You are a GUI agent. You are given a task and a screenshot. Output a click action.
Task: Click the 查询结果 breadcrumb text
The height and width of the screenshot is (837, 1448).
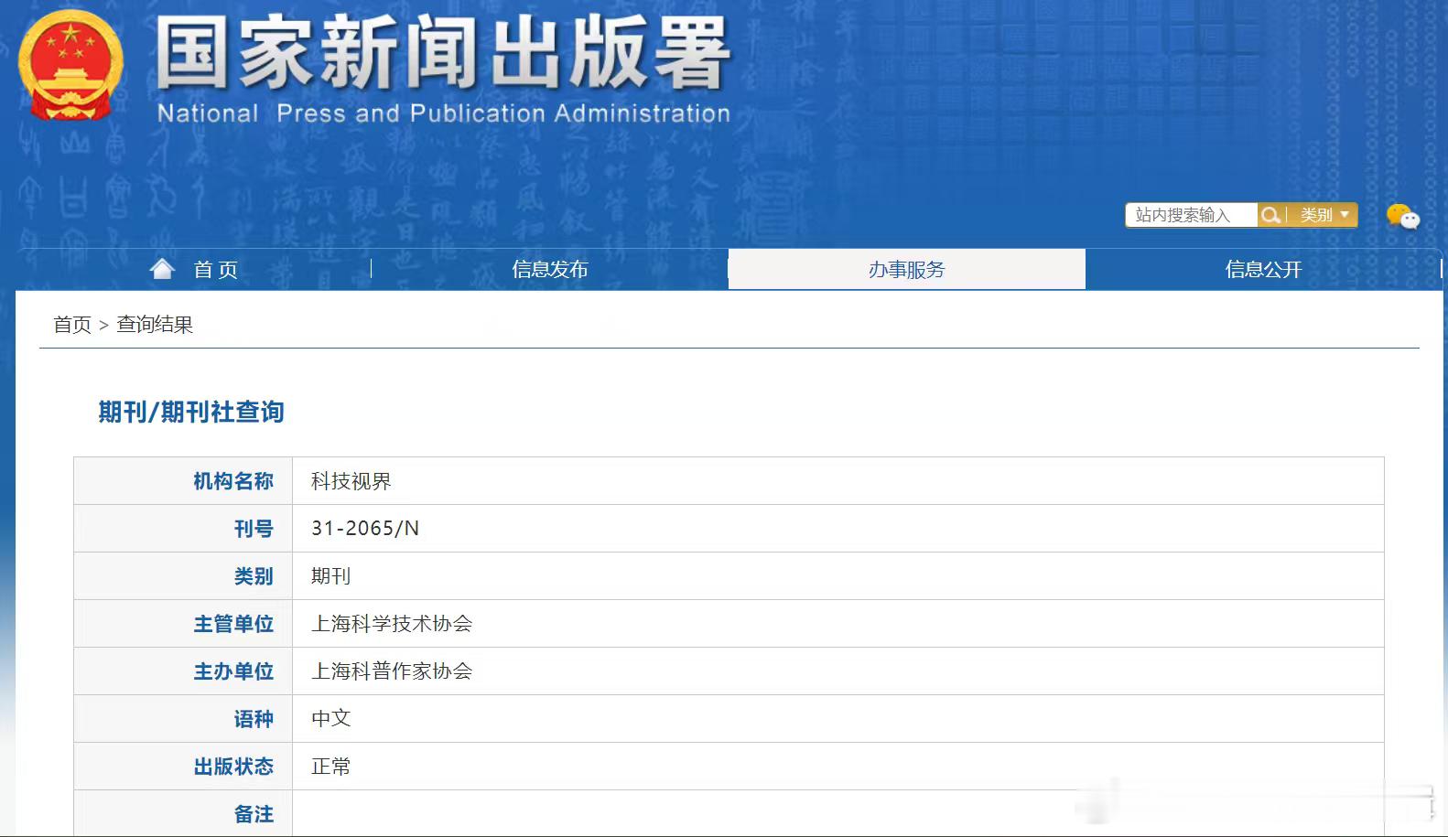pyautogui.click(x=155, y=325)
